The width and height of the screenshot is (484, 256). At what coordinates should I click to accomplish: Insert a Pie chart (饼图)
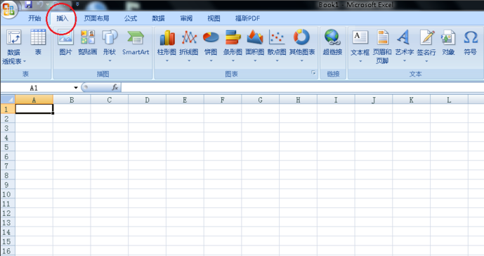point(211,46)
